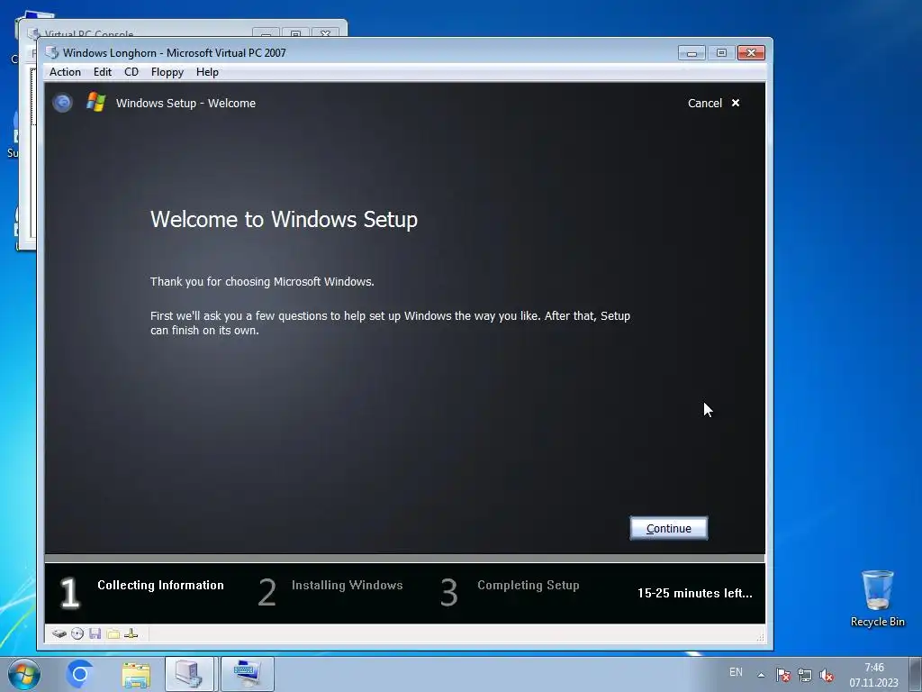Click the Show desktop strip
This screenshot has width=922, height=692.
tap(916, 674)
